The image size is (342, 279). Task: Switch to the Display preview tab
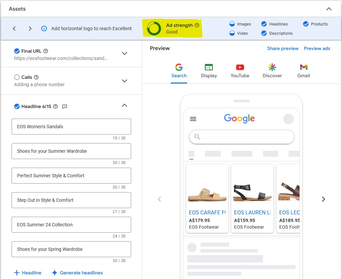point(209,71)
